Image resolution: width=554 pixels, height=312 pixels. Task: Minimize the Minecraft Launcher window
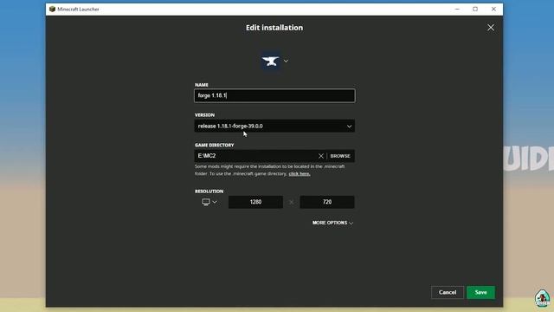tap(457, 10)
